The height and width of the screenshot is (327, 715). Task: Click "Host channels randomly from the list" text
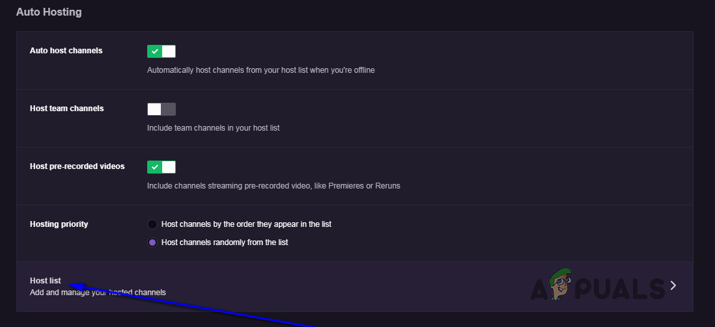(225, 242)
